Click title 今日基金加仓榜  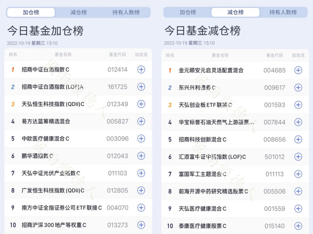(x=45, y=31)
